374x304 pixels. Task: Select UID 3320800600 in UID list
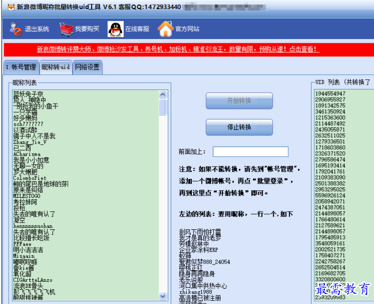tap(330, 279)
